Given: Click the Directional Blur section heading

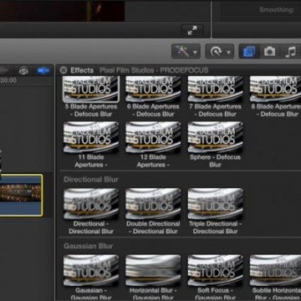Looking at the screenshot, I should [91, 180].
